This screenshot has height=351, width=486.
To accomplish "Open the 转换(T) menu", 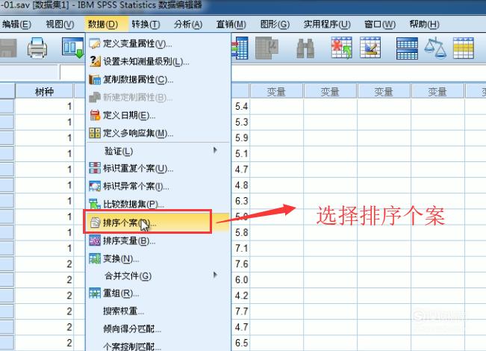I will [x=146, y=24].
